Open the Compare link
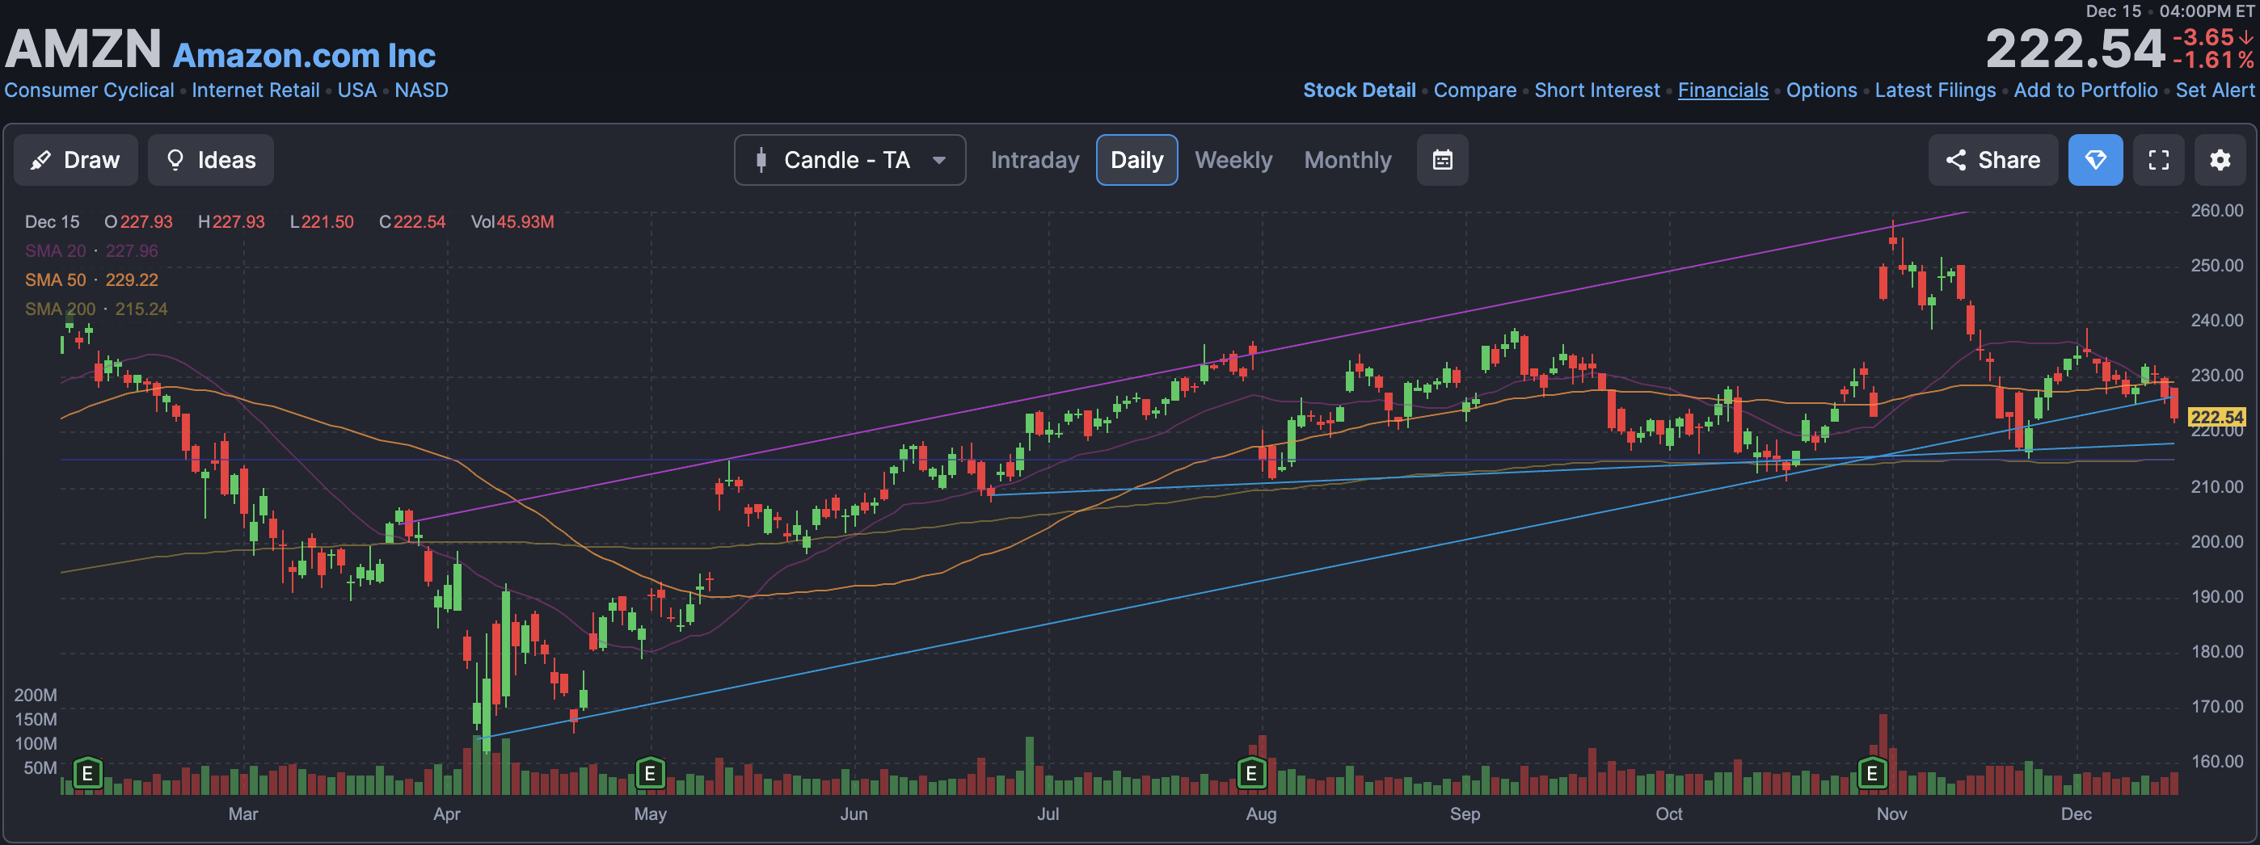Screen dimensions: 2260x845 [x=1475, y=90]
